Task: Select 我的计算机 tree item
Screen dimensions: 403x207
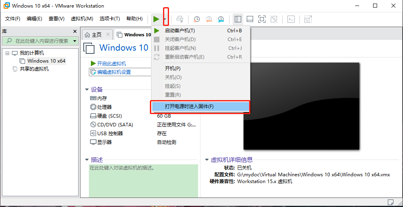Action: click(x=32, y=53)
